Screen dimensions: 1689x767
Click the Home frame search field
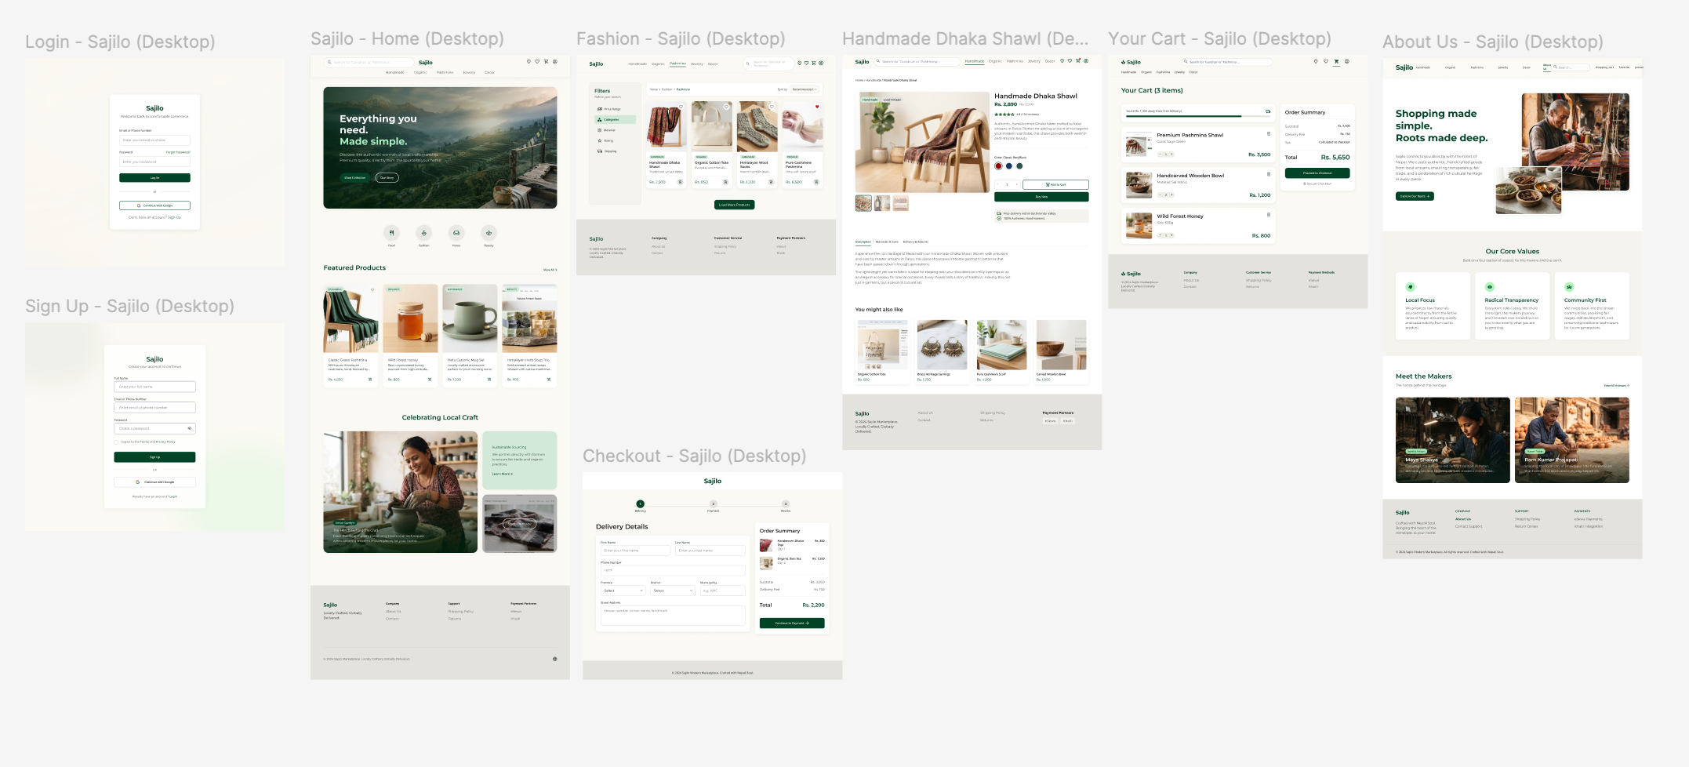(369, 62)
